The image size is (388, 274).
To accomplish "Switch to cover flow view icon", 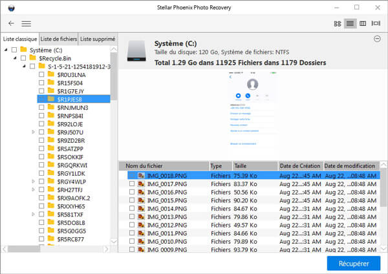I will (376, 23).
